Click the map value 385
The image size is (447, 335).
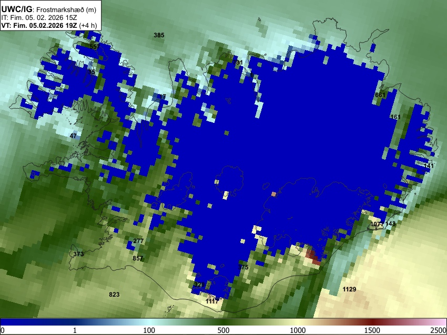click(x=159, y=35)
